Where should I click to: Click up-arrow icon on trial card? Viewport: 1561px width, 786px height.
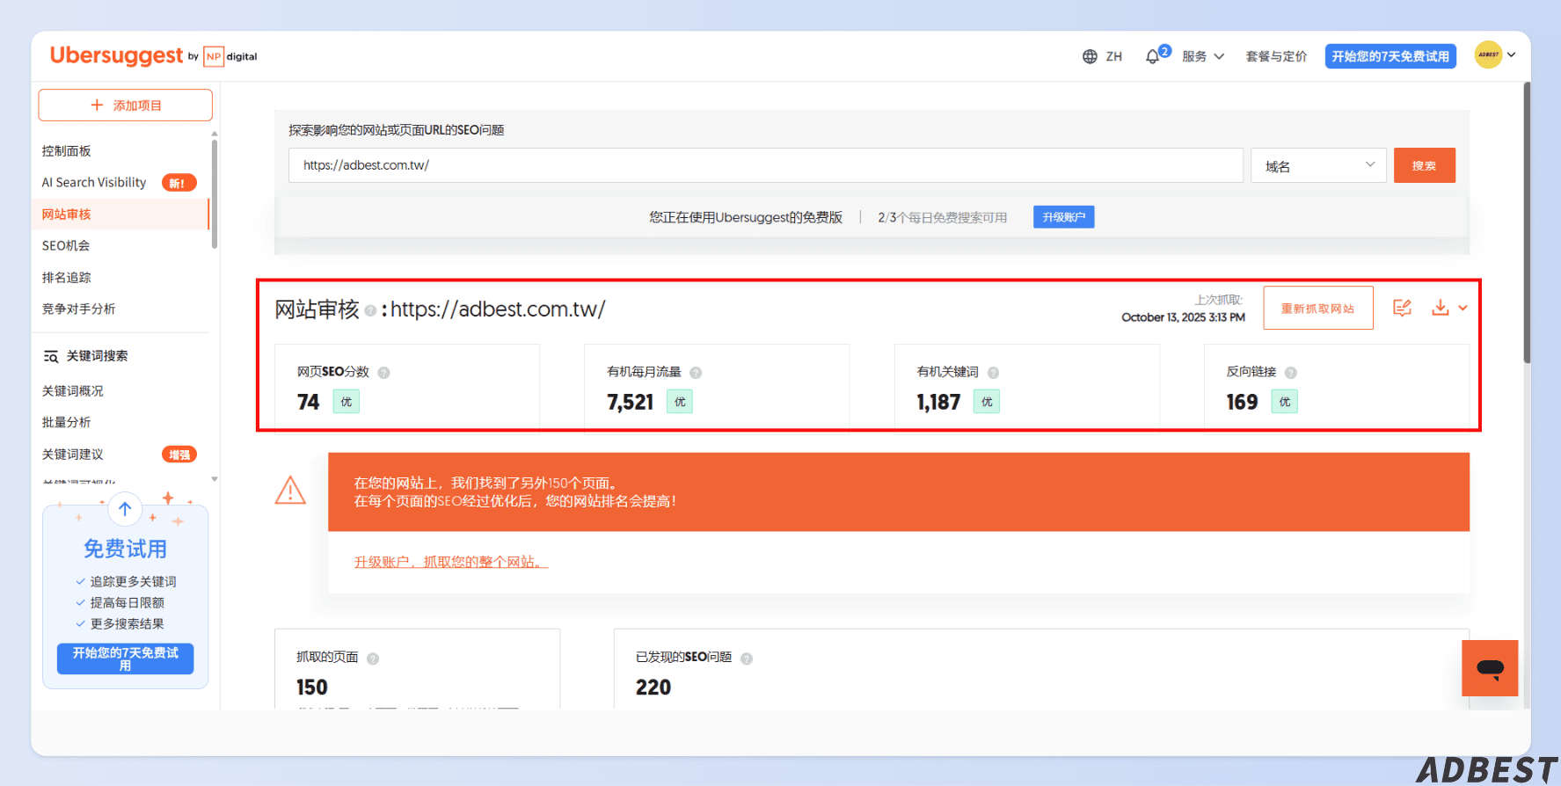point(125,509)
